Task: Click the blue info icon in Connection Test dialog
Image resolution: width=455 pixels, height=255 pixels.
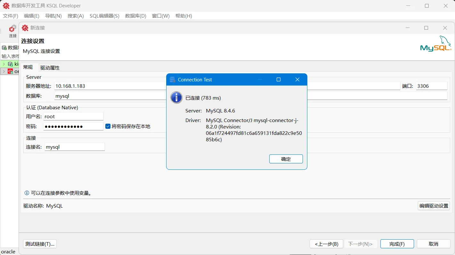Action: click(176, 97)
